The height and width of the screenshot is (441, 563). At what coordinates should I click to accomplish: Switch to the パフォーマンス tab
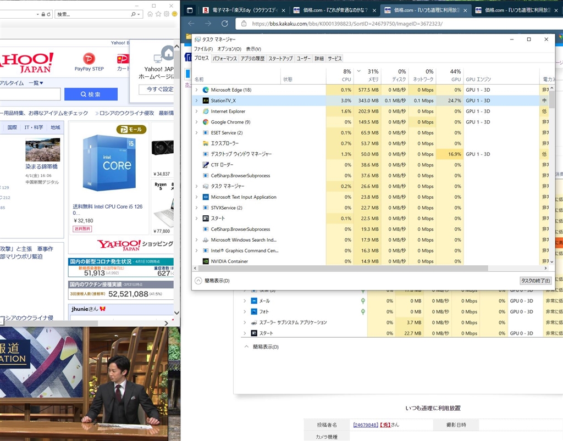224,58
